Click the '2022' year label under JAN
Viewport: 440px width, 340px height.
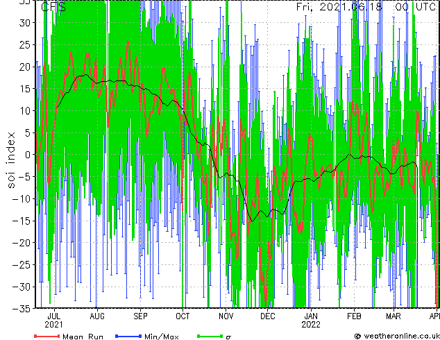[311, 325]
